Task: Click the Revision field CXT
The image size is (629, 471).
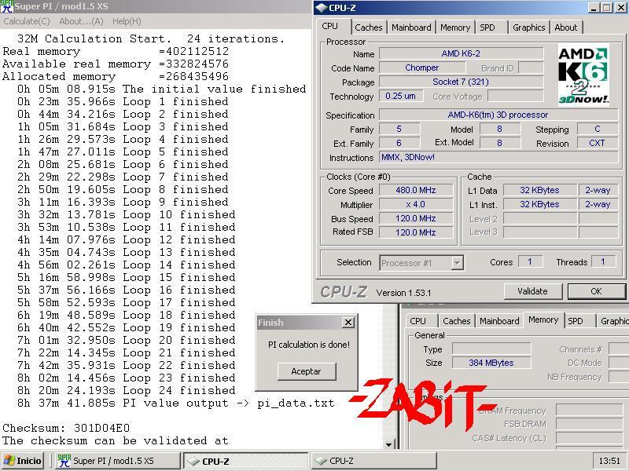Action: 597,143
